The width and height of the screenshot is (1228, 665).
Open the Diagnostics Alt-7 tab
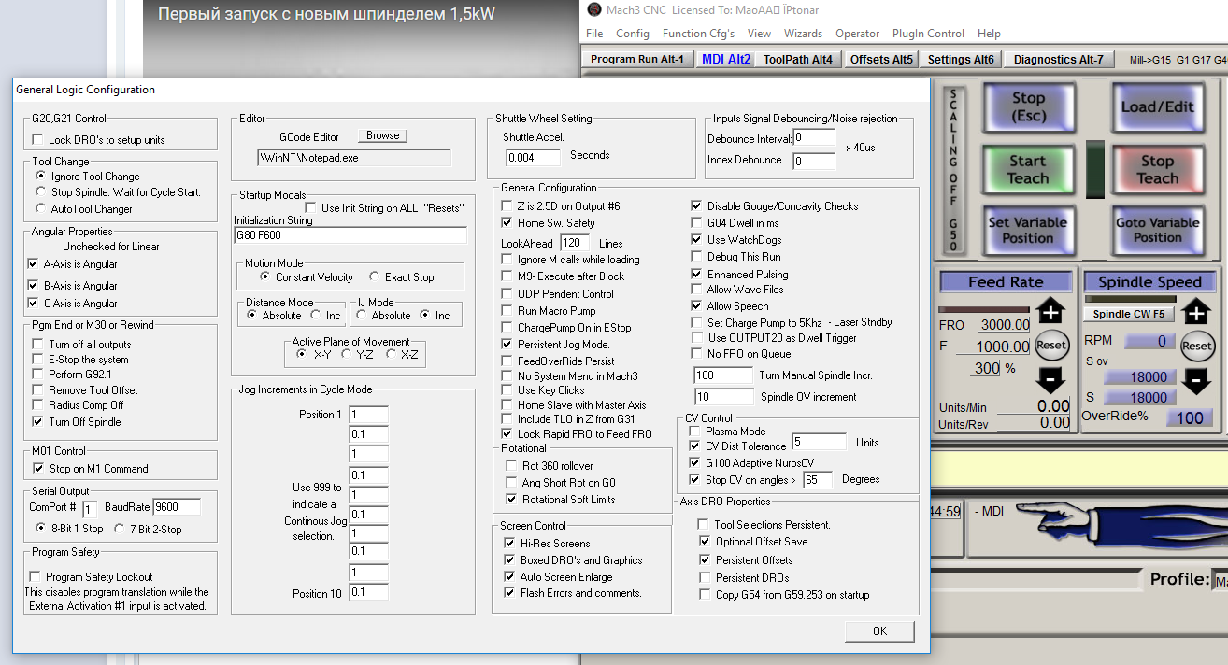tap(1058, 59)
